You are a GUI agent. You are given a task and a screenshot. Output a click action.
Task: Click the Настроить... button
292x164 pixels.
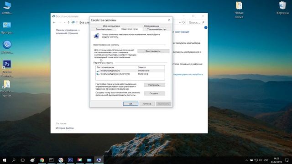tap(154, 85)
